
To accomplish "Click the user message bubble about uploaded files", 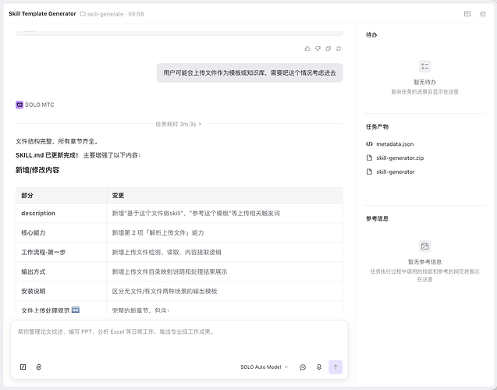I will (250, 73).
